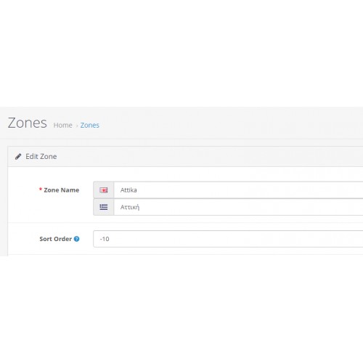Click the pencil icon beside Edit Zone

pyautogui.click(x=18, y=157)
